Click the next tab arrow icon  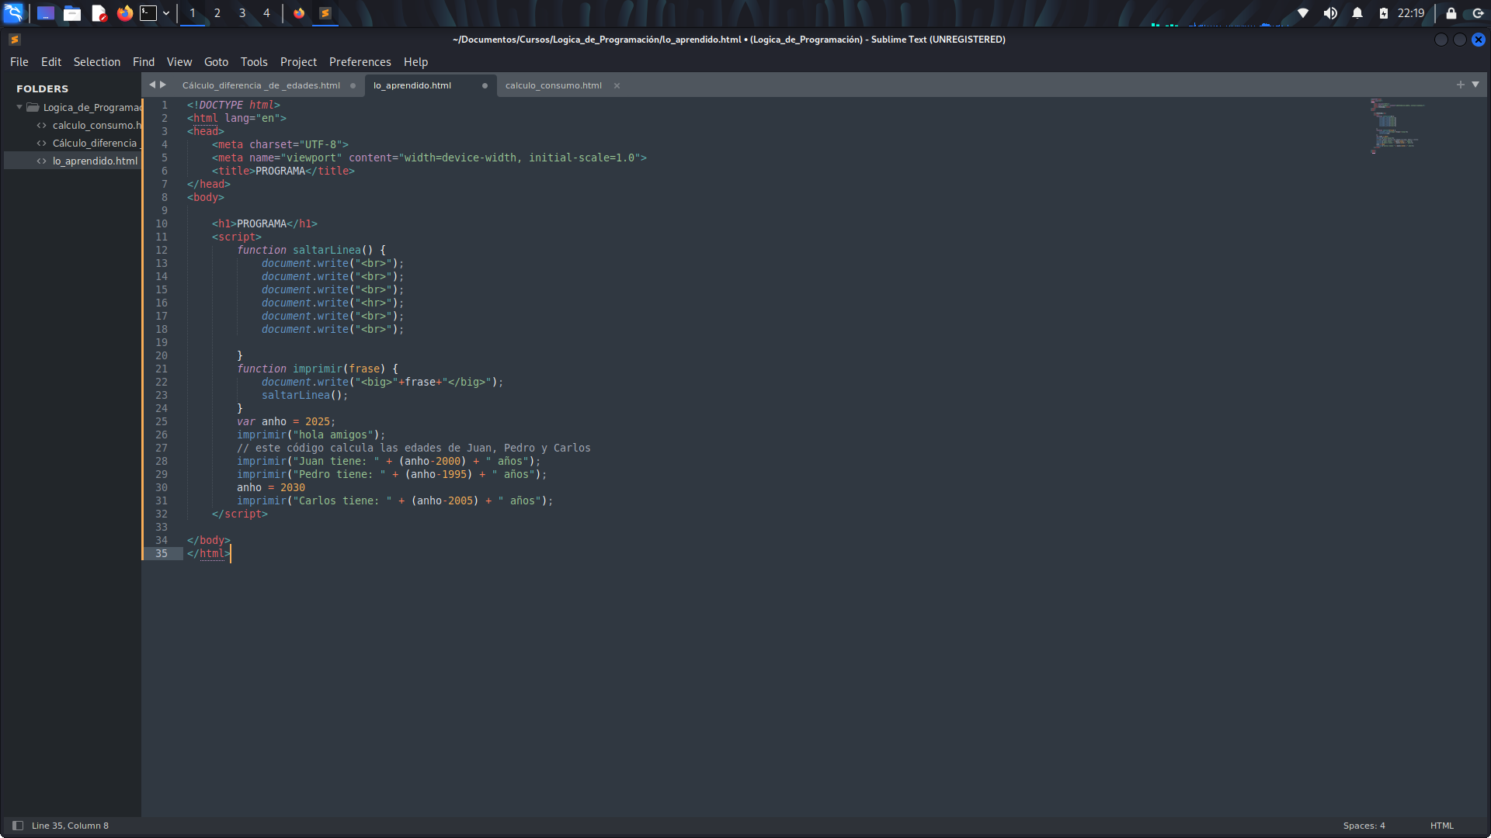(163, 85)
